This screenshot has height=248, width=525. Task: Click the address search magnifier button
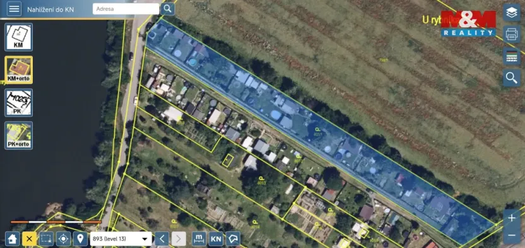pyautogui.click(x=168, y=9)
